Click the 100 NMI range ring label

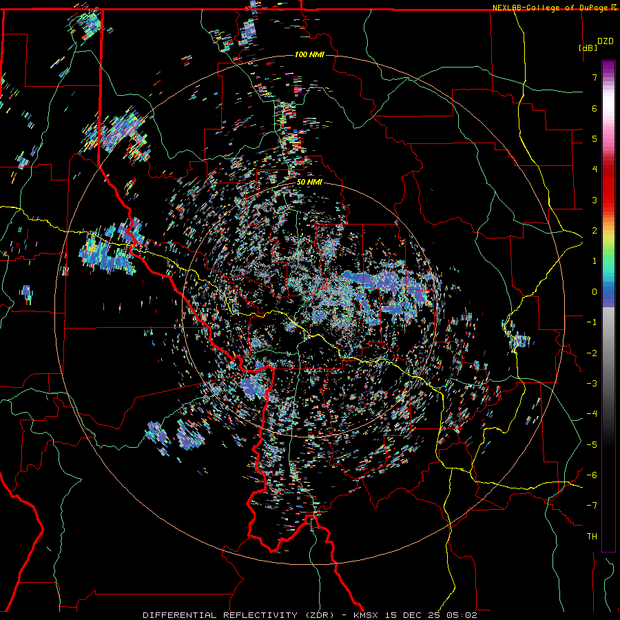309,54
